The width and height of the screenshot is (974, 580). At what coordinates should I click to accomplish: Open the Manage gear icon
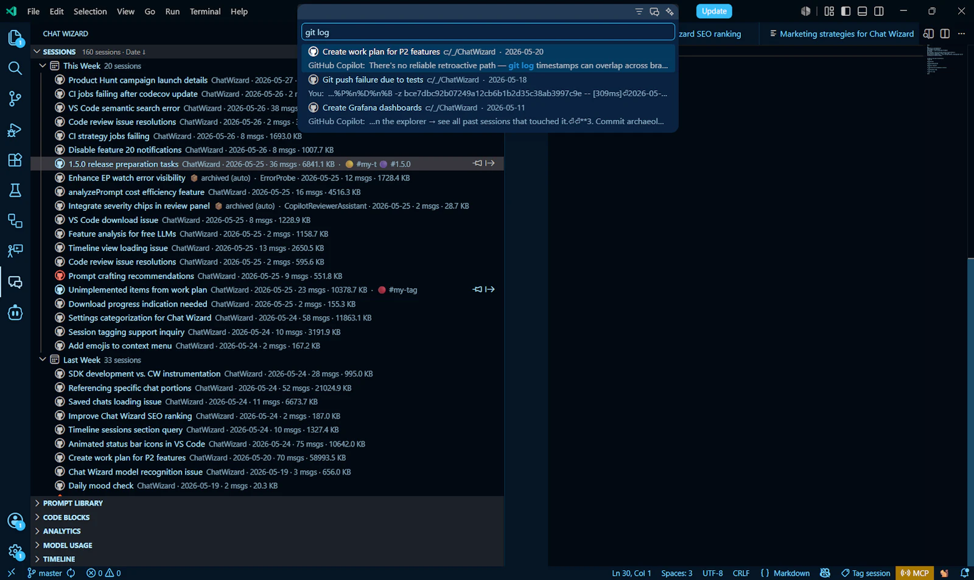point(15,552)
